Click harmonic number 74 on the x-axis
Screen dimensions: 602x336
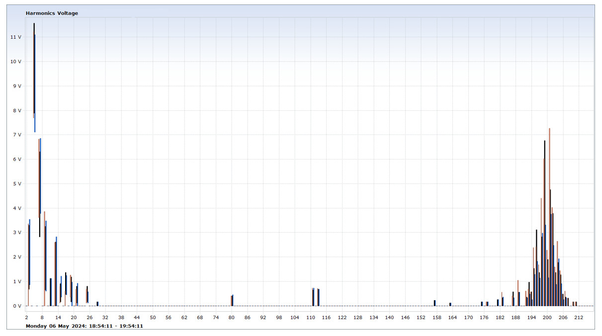[216, 317]
